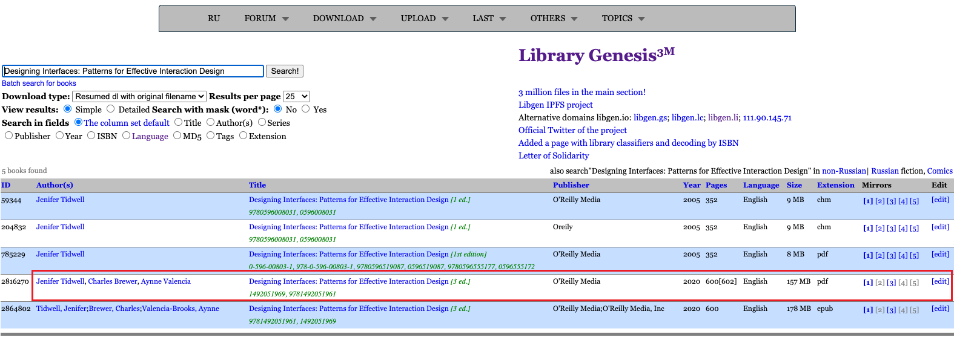This screenshot has width=954, height=343.
Task: Open mirror [2] for book 204832
Action: click(879, 228)
